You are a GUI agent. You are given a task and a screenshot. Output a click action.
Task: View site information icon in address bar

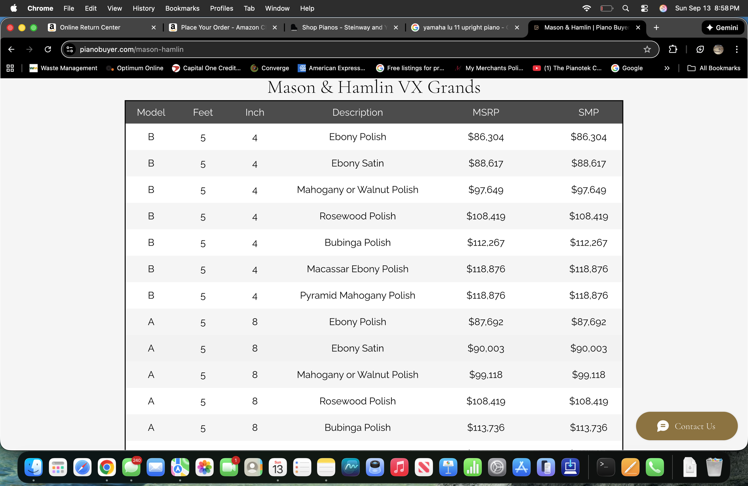coord(69,49)
